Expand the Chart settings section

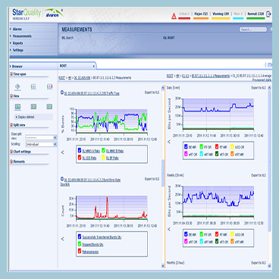pos(22,152)
